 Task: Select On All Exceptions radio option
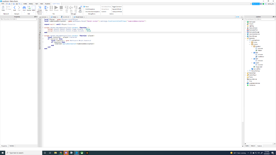click(90, 9)
